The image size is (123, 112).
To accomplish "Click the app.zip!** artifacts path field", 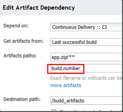I will tap(86, 57).
